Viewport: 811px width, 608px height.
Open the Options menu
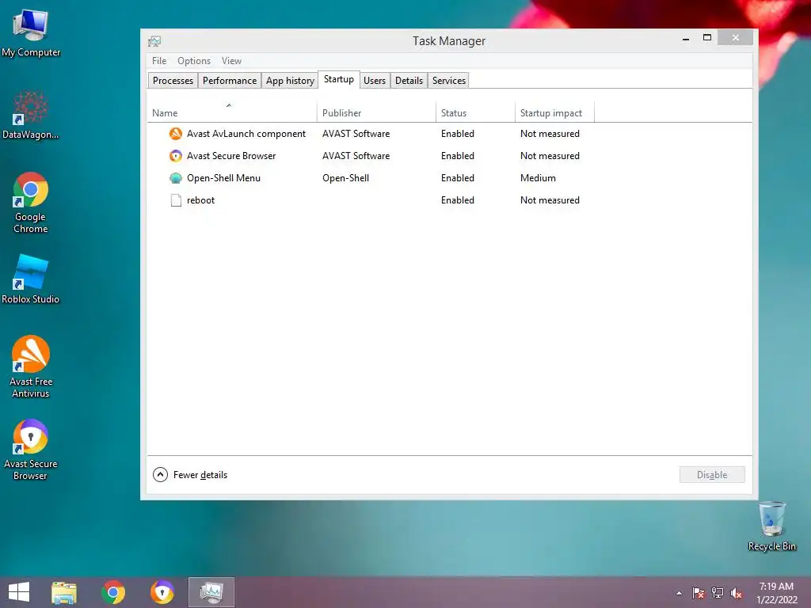coord(194,61)
